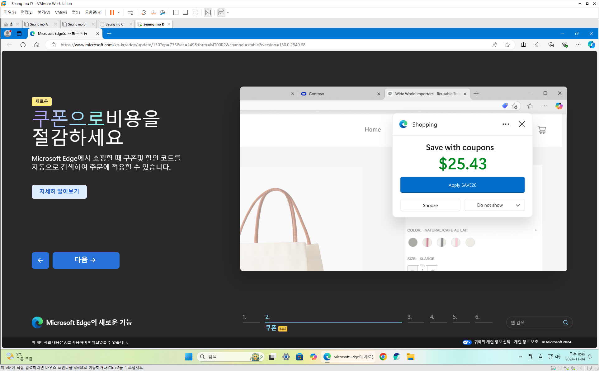
Task: Open VMware VM(M) menu
Action: (61, 12)
